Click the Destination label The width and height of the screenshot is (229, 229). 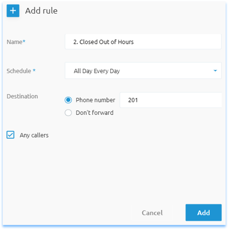coord(22,96)
